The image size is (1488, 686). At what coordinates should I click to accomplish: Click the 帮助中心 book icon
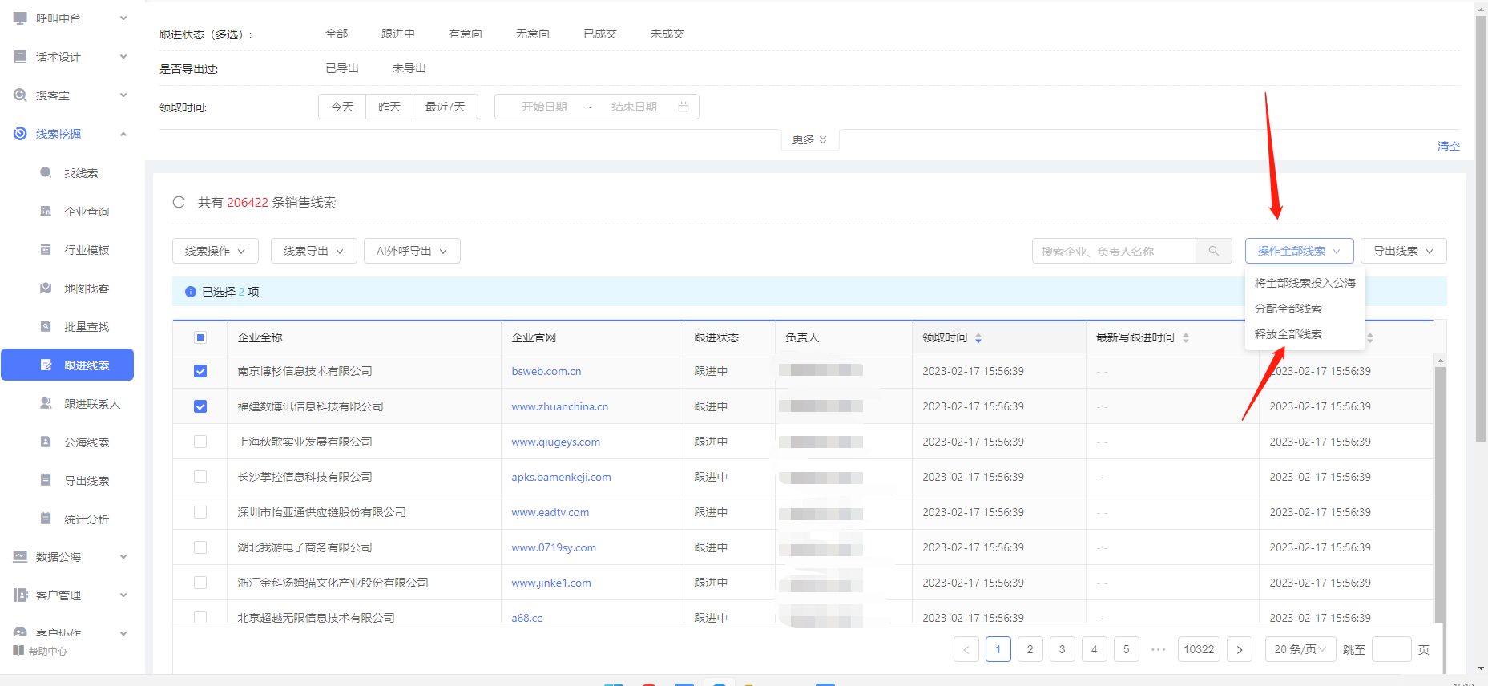click(18, 651)
